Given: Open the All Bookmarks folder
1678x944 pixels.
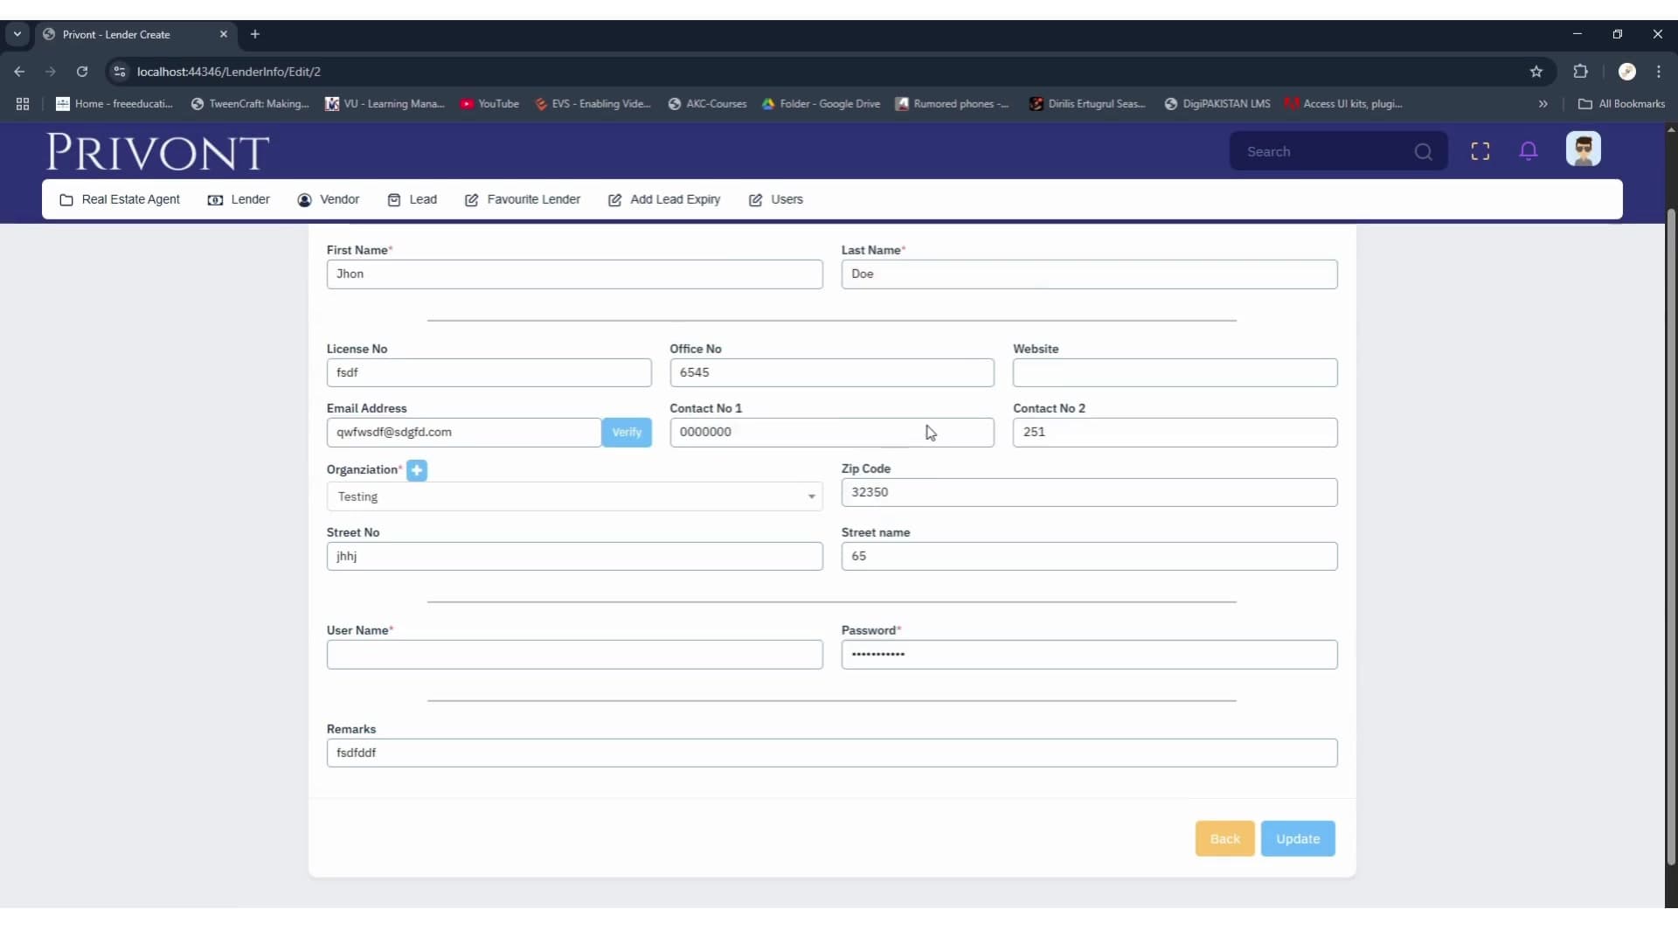Looking at the screenshot, I should coord(1621,104).
